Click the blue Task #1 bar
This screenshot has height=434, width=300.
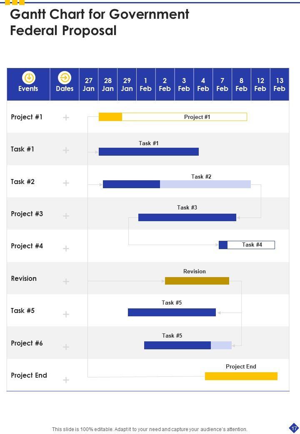pos(148,151)
